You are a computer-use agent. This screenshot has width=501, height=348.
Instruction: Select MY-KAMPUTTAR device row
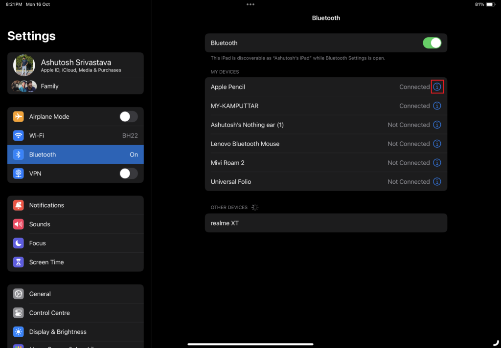pyautogui.click(x=326, y=106)
